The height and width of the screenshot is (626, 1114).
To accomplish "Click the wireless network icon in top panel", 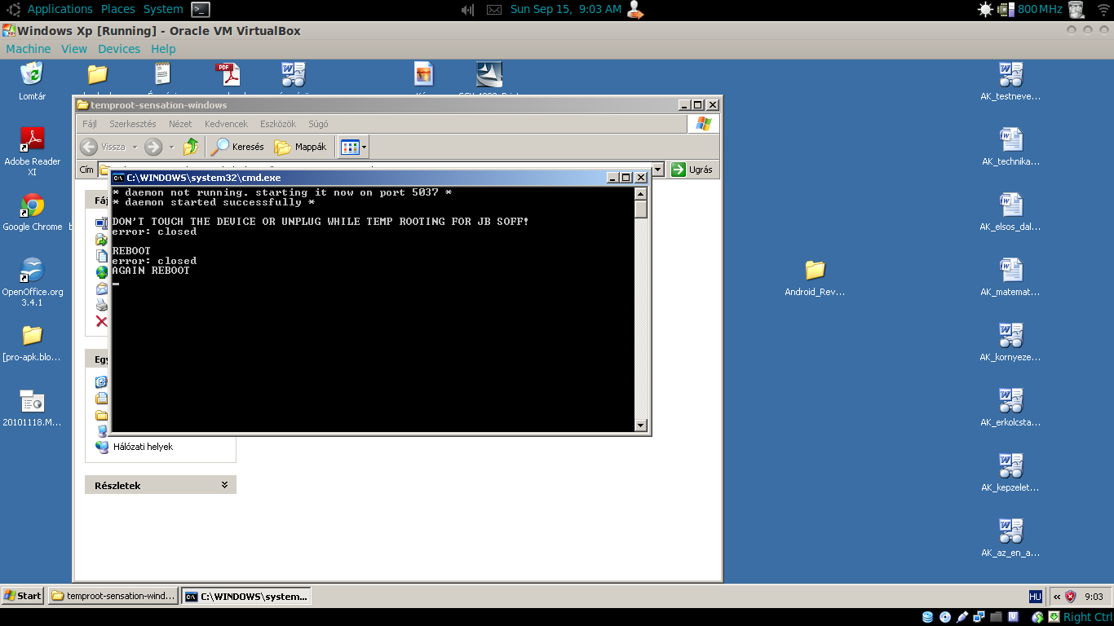I will pyautogui.click(x=1103, y=9).
